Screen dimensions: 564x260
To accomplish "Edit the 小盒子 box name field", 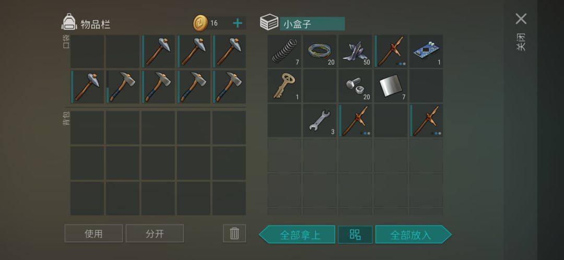I will coord(312,23).
